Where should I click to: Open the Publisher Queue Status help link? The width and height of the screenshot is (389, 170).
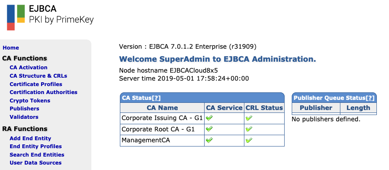click(370, 98)
